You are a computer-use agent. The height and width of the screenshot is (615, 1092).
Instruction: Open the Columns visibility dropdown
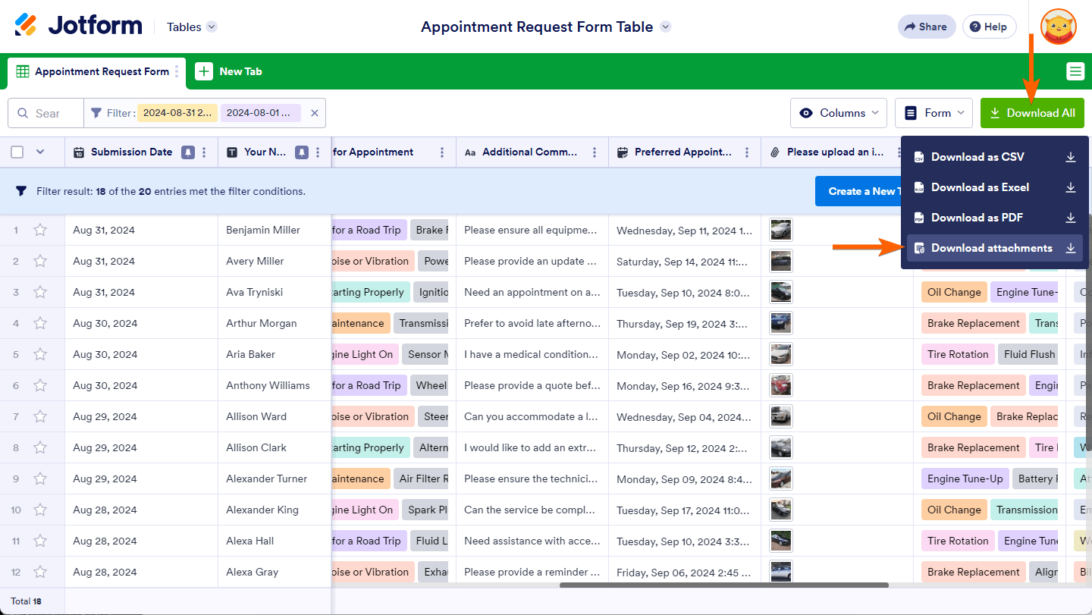point(838,113)
